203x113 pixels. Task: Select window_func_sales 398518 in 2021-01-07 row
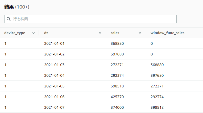click(157, 107)
